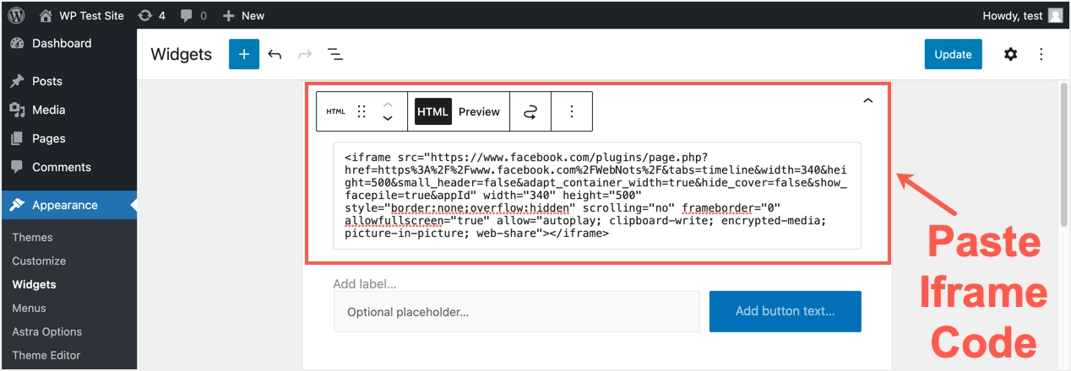The height and width of the screenshot is (371, 1071).
Task: Click the Optional placeholder input field
Action: (x=516, y=311)
